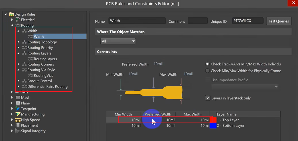Select the Width rule in the tree

pos(39,37)
